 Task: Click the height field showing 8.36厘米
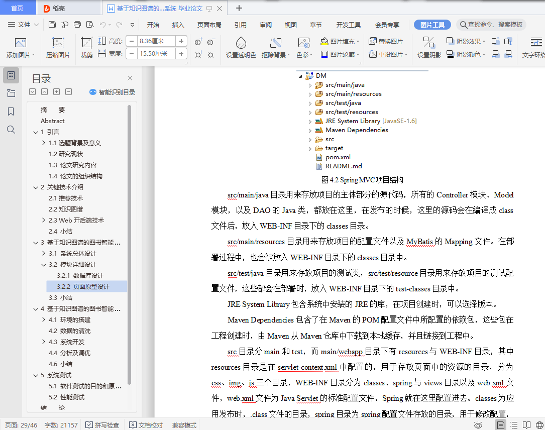(x=156, y=41)
